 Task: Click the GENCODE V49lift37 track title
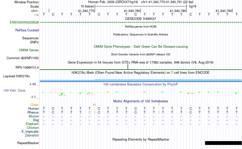click(x=141, y=19)
